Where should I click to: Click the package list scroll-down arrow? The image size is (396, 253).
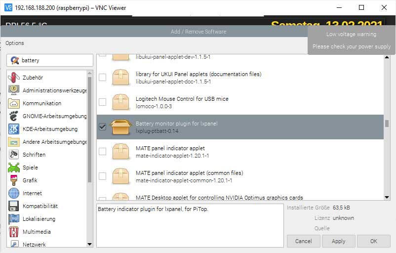tap(387, 197)
